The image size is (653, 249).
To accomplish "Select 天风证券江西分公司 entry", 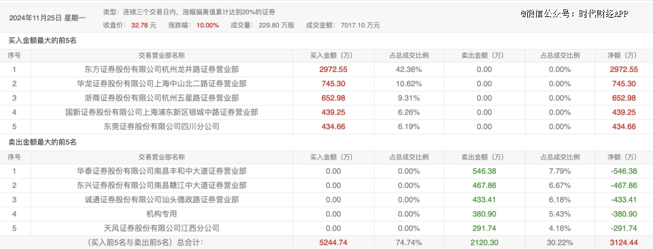I will (x=162, y=228).
